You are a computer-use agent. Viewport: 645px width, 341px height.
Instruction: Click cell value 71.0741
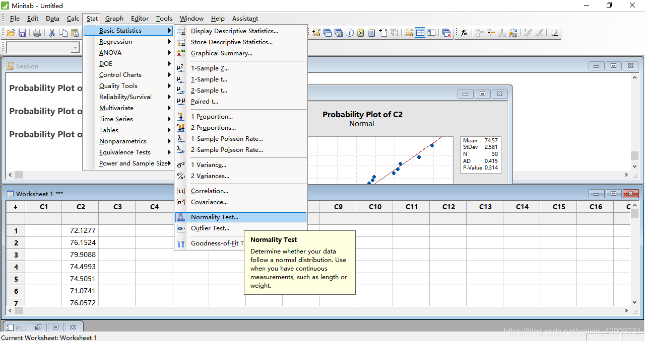(x=81, y=291)
